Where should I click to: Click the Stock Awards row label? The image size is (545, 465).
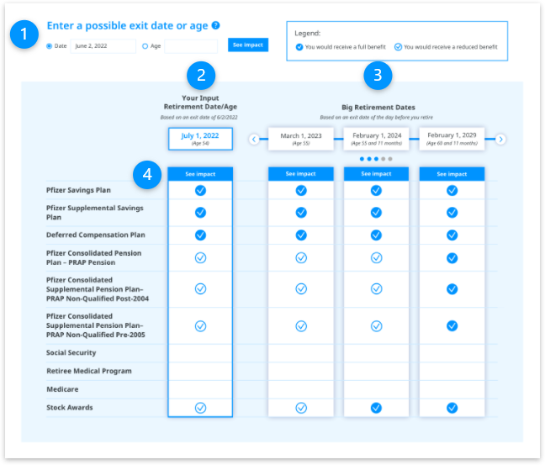pyautogui.click(x=70, y=407)
